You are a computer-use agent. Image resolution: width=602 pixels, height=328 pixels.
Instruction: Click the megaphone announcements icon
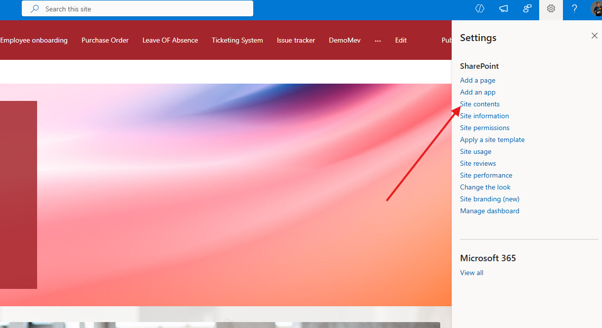tap(503, 9)
